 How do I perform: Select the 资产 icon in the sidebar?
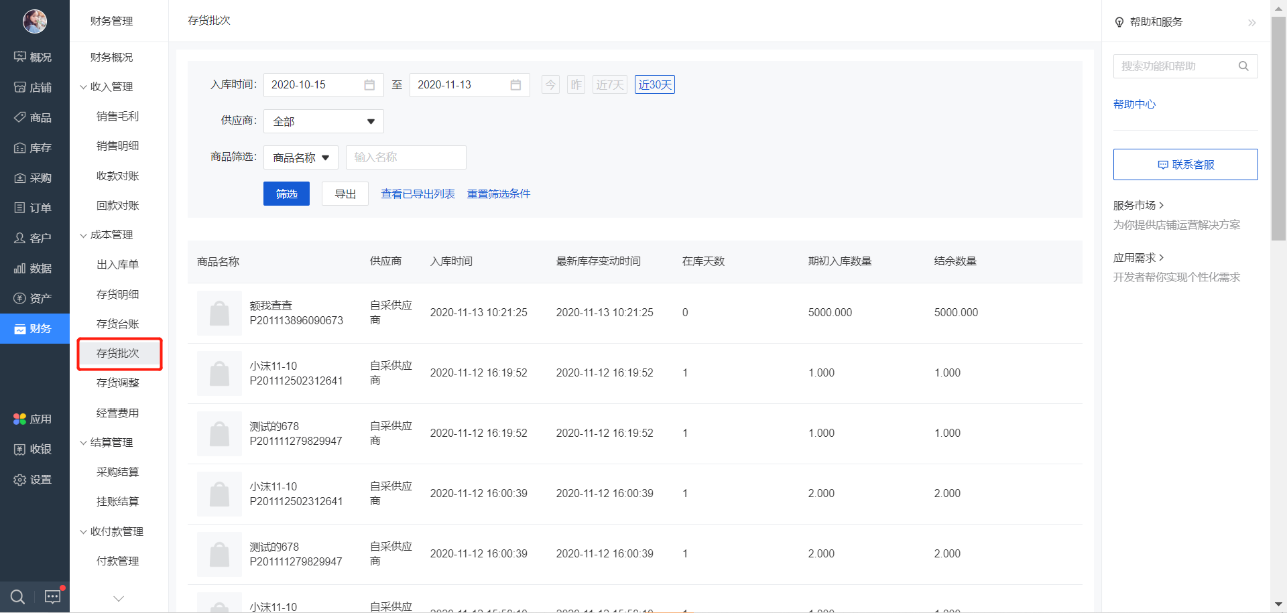point(34,298)
